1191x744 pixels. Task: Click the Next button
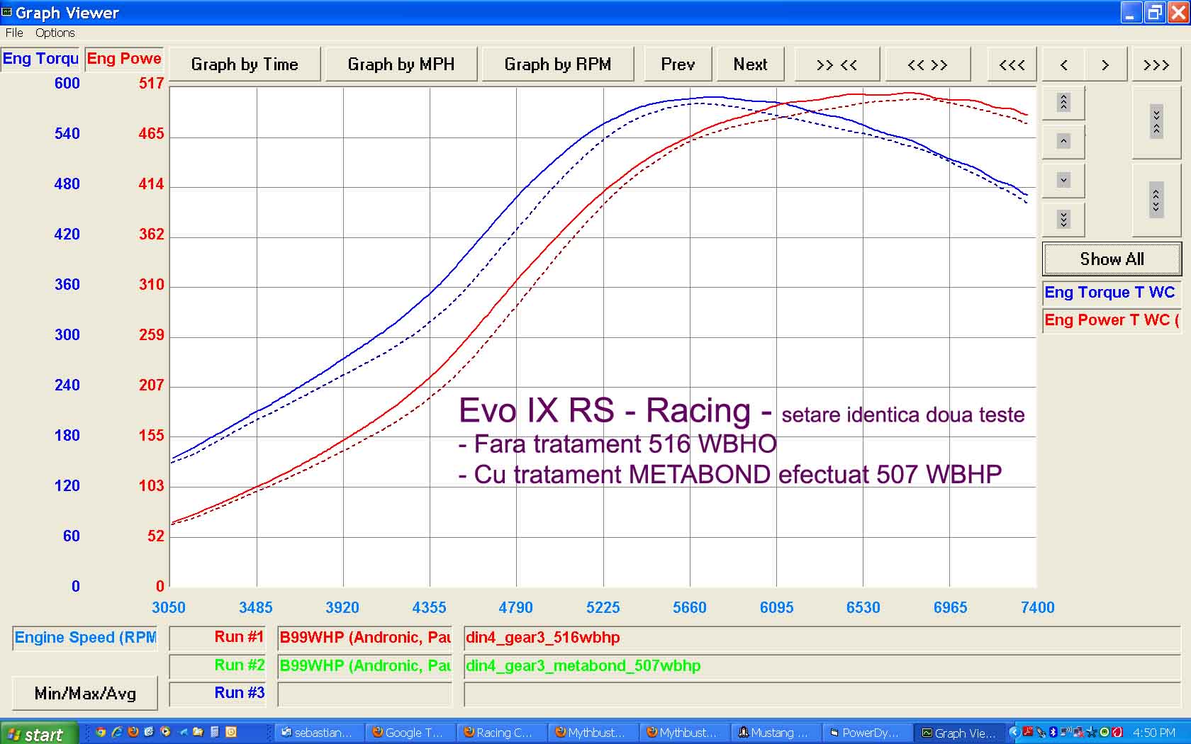[751, 64]
